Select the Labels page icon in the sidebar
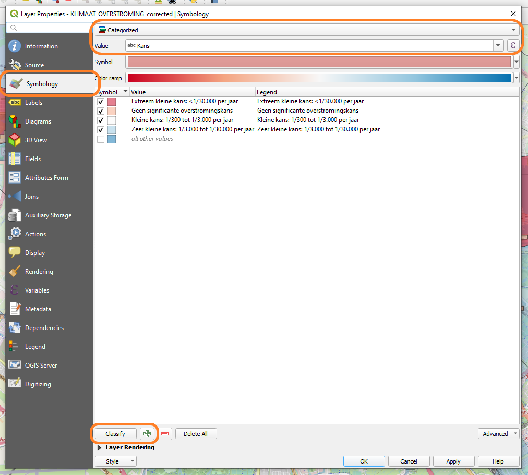This screenshot has height=475, width=528. tap(14, 102)
